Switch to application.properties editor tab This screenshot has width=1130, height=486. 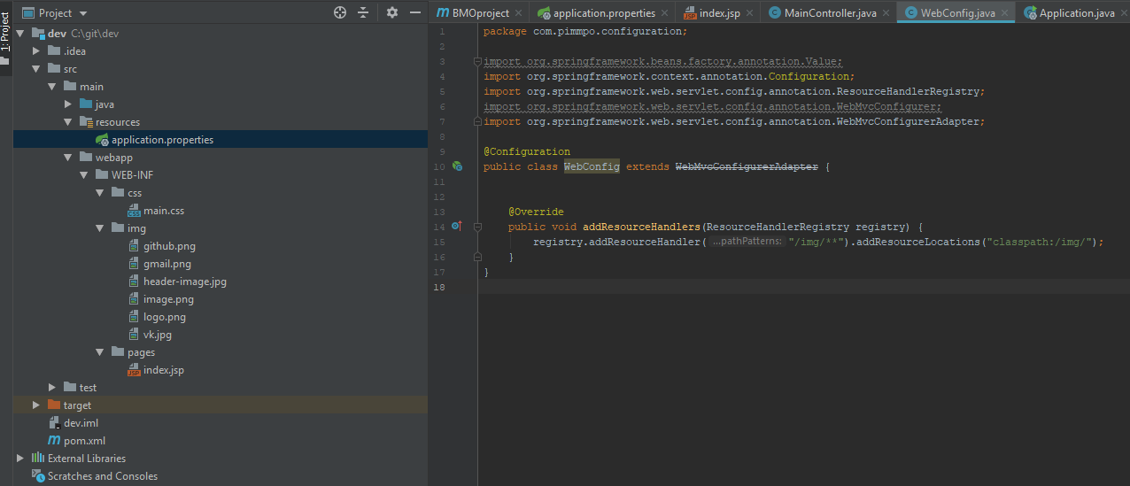(x=604, y=12)
